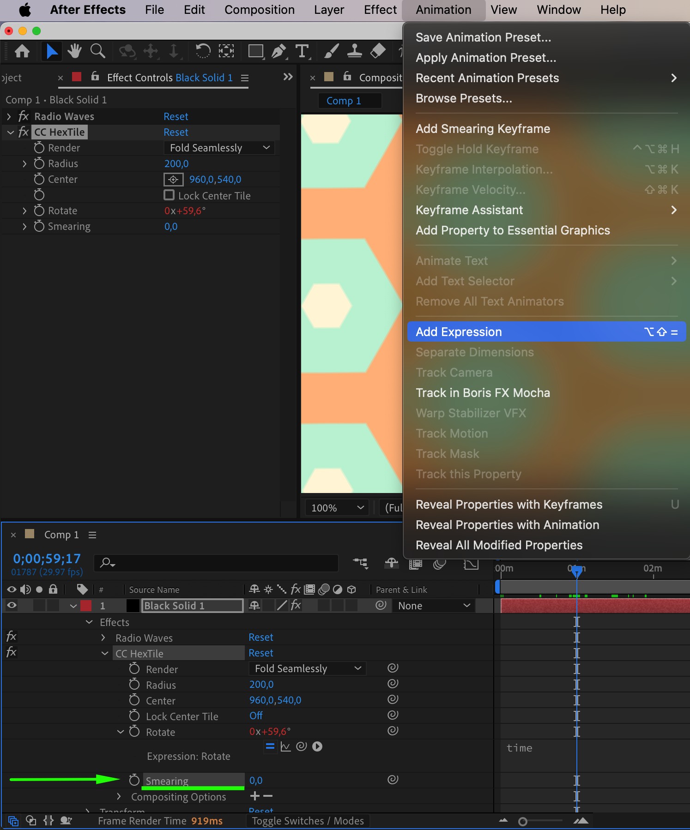Reset the CC HexTile effect in Effect Controls

click(x=176, y=132)
